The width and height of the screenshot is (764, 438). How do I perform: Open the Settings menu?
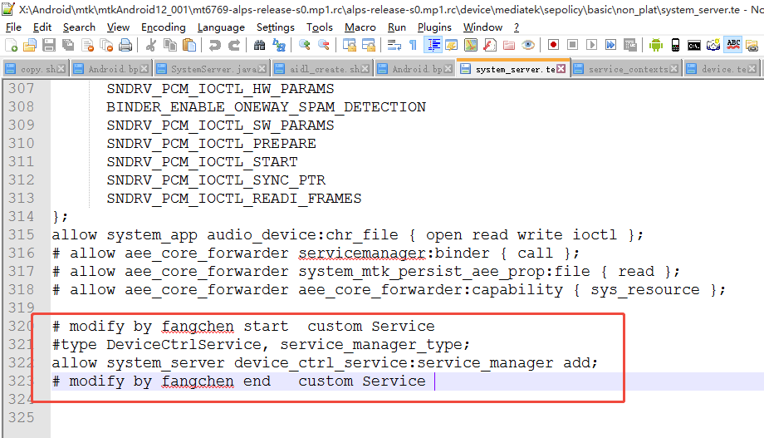click(x=276, y=27)
